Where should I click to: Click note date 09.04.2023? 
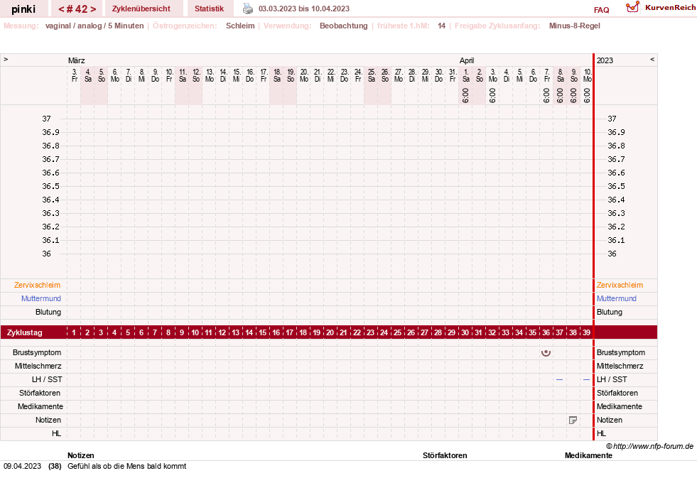pyautogui.click(x=22, y=466)
